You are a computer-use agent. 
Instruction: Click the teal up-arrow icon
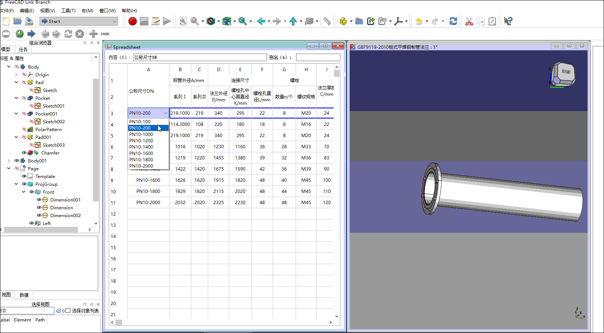click(x=293, y=21)
